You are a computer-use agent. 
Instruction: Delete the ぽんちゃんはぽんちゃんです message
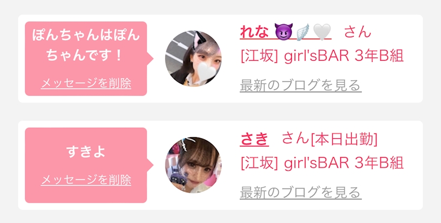(x=86, y=83)
